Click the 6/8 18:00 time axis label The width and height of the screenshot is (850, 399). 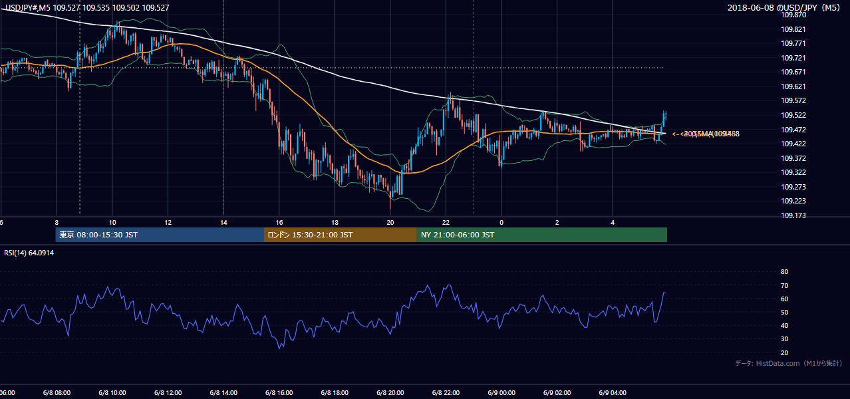pyautogui.click(x=335, y=392)
